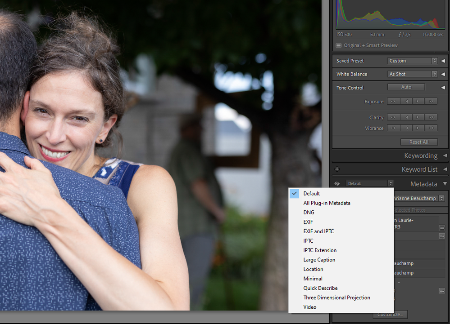Expand the Keywording panel
This screenshot has width=450, height=324.
(445, 155)
